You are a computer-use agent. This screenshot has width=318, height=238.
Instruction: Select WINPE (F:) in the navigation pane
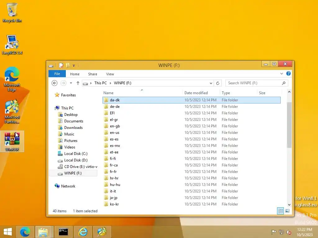pos(73,173)
